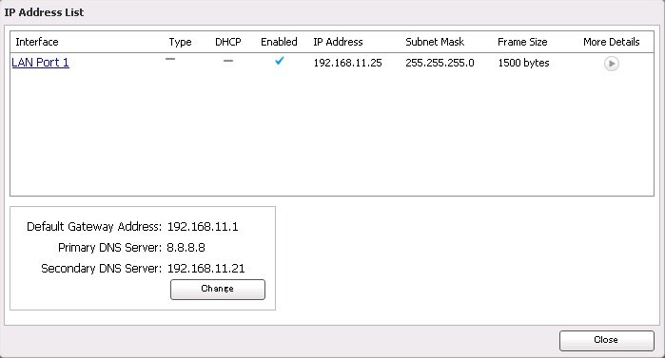Click the Frame Size column header
665x358 pixels.
point(522,42)
